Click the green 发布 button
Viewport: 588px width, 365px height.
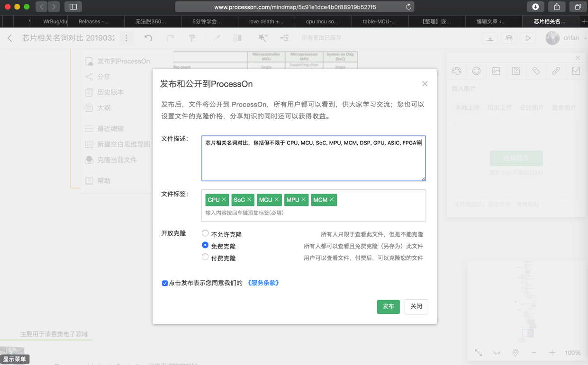coord(389,307)
